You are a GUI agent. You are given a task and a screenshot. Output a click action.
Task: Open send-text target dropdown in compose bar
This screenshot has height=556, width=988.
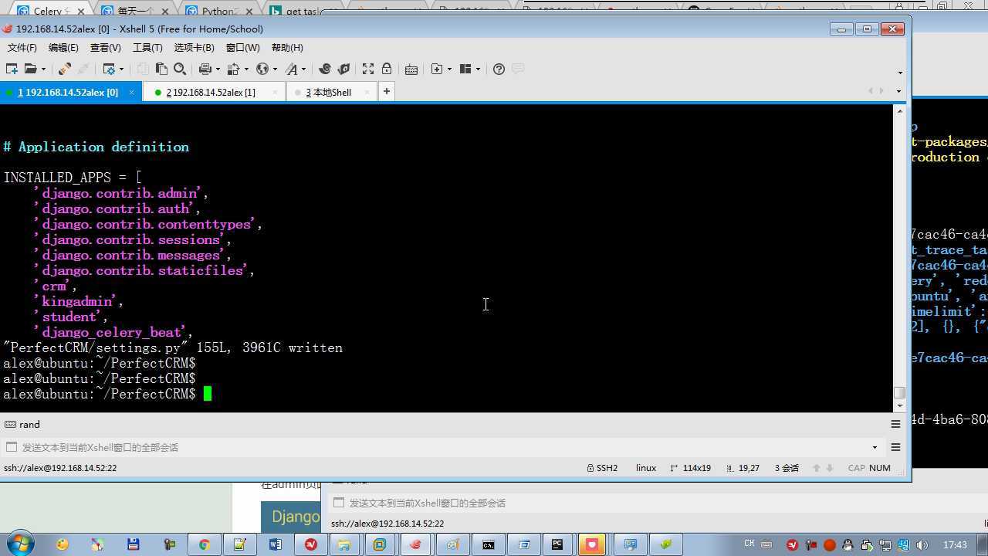pos(875,447)
